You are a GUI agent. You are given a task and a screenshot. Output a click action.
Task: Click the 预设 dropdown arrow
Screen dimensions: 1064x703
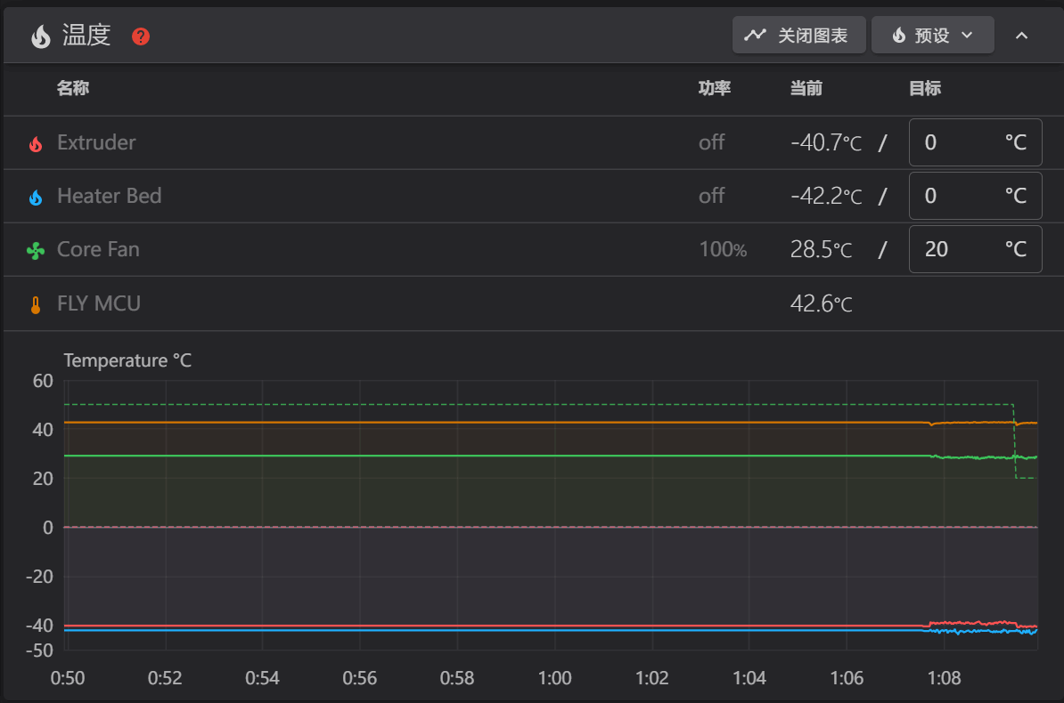[968, 36]
